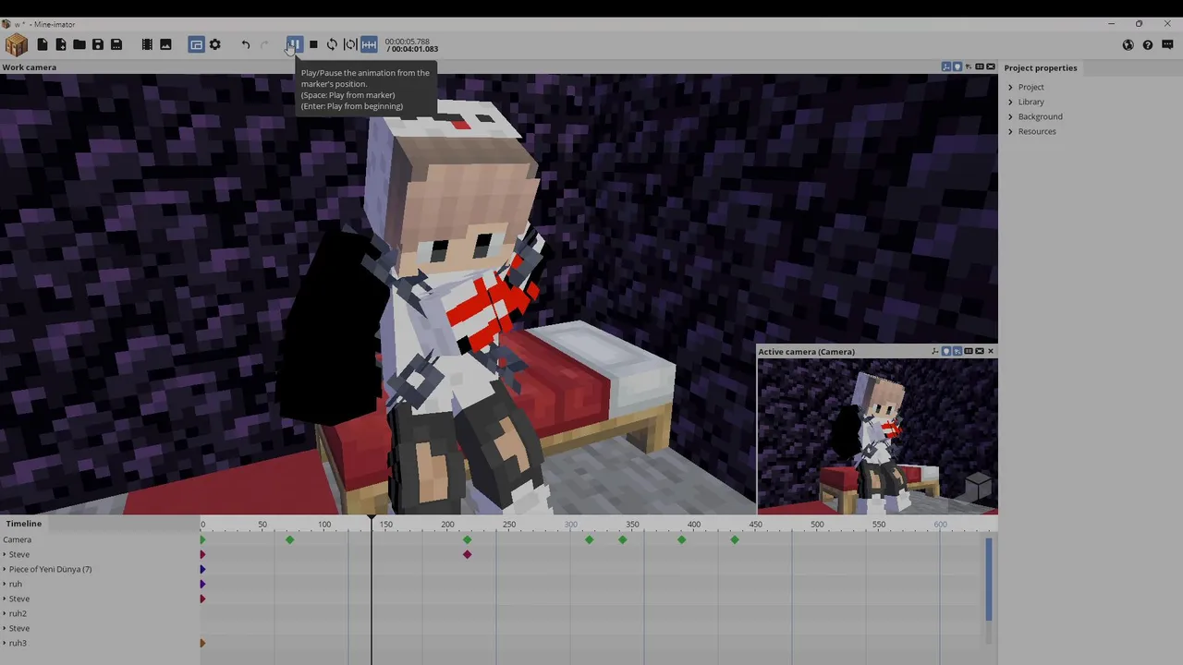Toggle animation loop playback

tap(332, 44)
